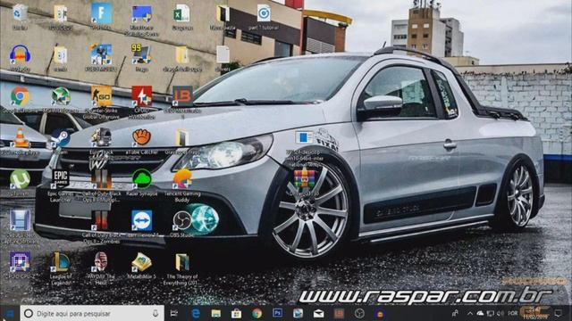
Task: Open OBS Studio taskbar icon
Action: 359,313
